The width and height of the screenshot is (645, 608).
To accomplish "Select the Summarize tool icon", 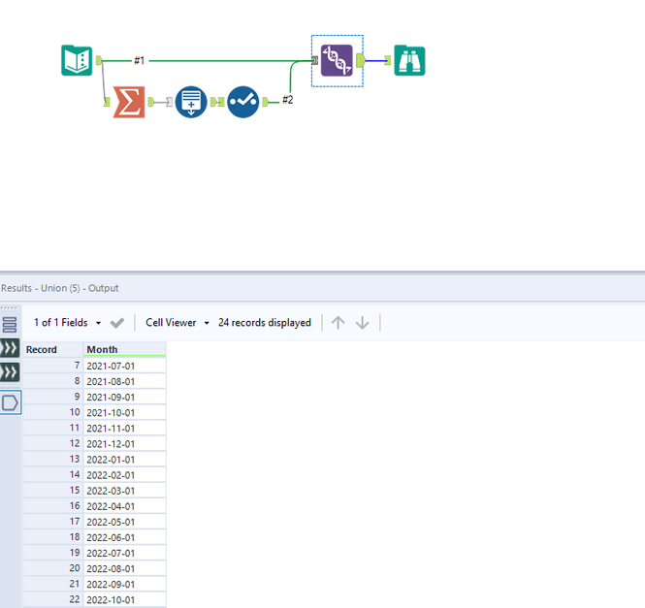I will pos(129,102).
